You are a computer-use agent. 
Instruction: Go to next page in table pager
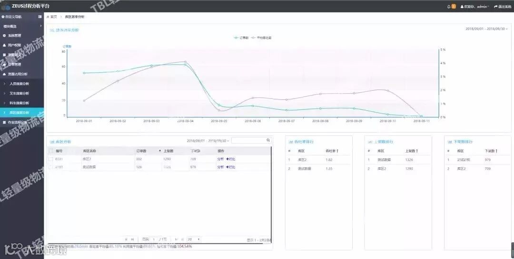(177, 240)
